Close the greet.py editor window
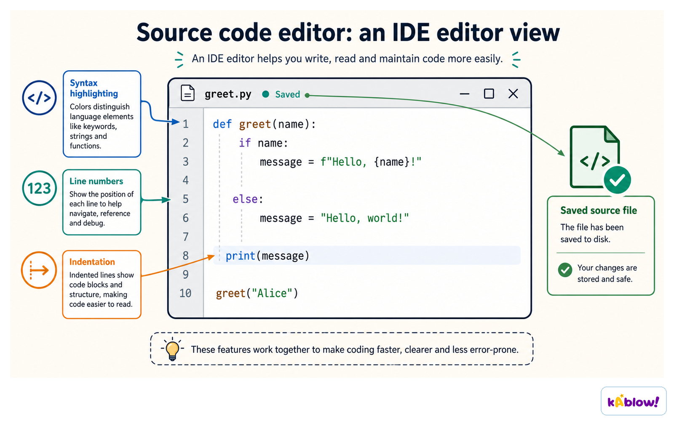This screenshot has width=674, height=421. click(x=513, y=93)
